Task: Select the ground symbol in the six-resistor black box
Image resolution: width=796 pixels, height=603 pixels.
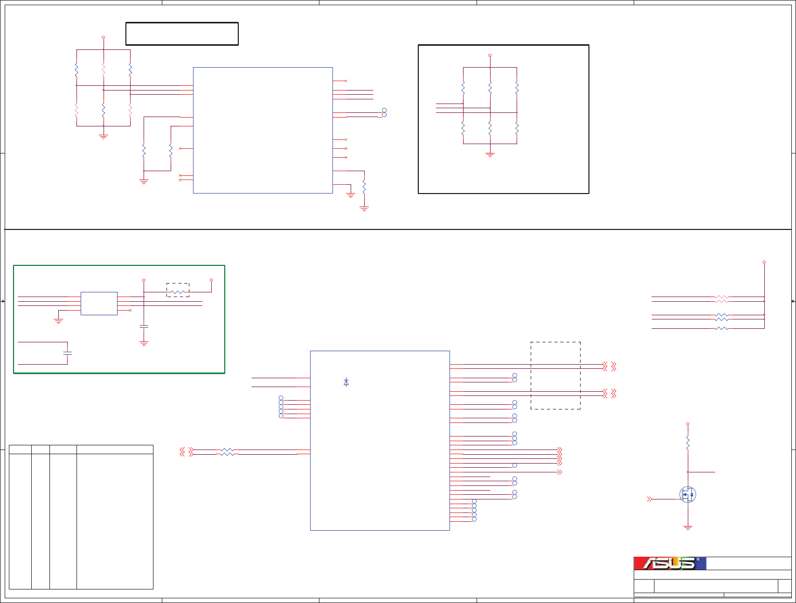Action: 490,154
